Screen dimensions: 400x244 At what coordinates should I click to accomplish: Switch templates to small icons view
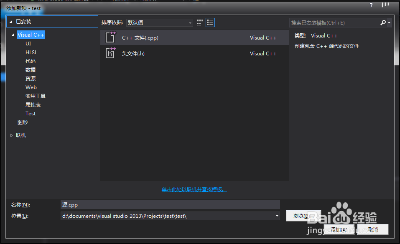coord(200,22)
